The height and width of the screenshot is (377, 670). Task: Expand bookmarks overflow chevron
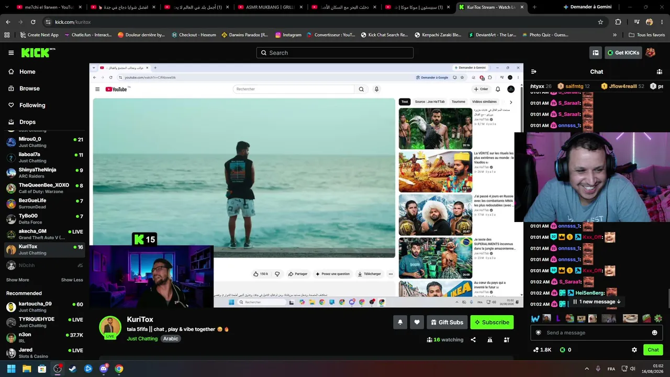(x=615, y=35)
